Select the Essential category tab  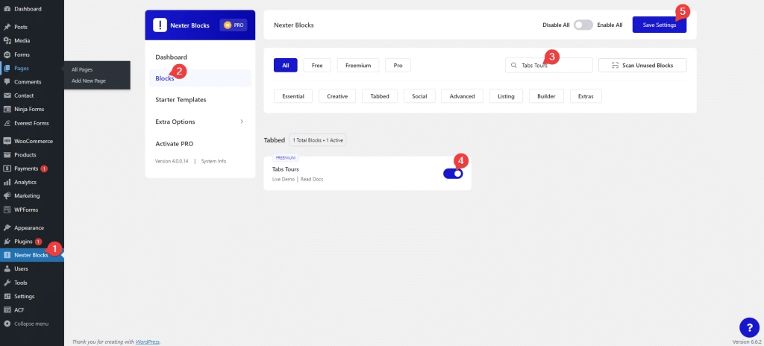[x=293, y=96]
